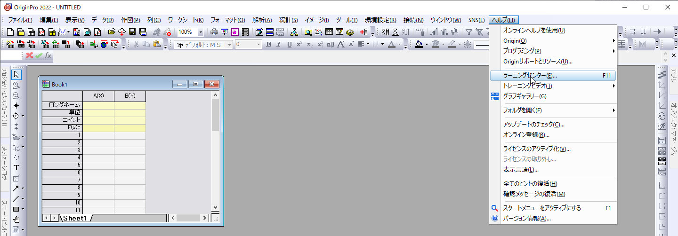Choose オンラインヘルプを使用 menu entry
678x236 pixels.
[553, 31]
